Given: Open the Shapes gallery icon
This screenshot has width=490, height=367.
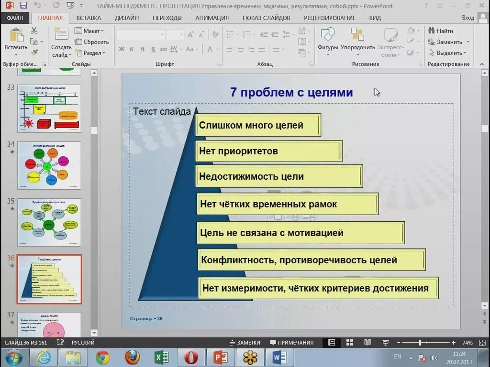Looking at the screenshot, I should tap(328, 34).
